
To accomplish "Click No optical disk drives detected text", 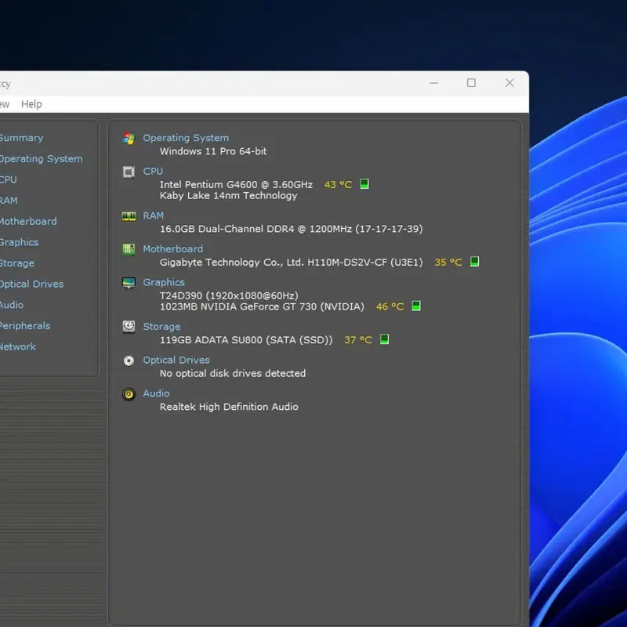I will click(x=233, y=373).
